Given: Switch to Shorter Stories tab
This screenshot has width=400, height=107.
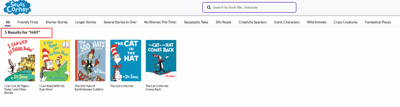Looking at the screenshot, I should [x=57, y=22].
